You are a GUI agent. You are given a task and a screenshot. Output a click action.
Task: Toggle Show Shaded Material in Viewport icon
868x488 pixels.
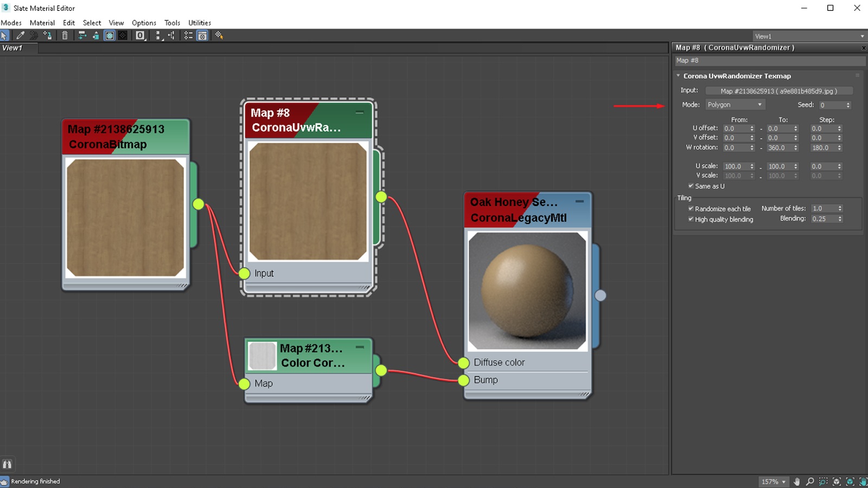pos(110,35)
